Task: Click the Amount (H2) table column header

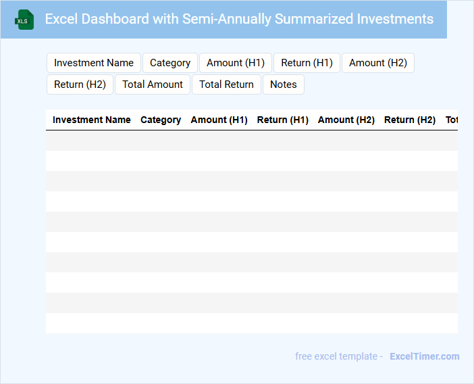Action: (x=346, y=120)
